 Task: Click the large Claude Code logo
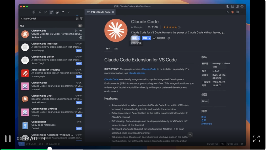point(116,30)
